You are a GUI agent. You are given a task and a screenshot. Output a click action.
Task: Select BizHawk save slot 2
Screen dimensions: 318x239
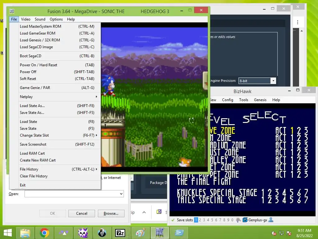pos(200,220)
